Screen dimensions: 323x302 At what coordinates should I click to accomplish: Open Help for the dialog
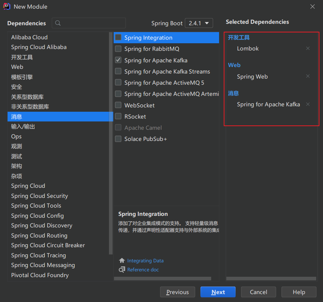(x=299, y=292)
